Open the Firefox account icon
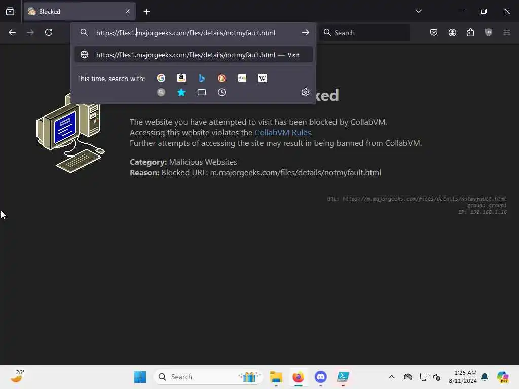519x389 pixels. (452, 32)
